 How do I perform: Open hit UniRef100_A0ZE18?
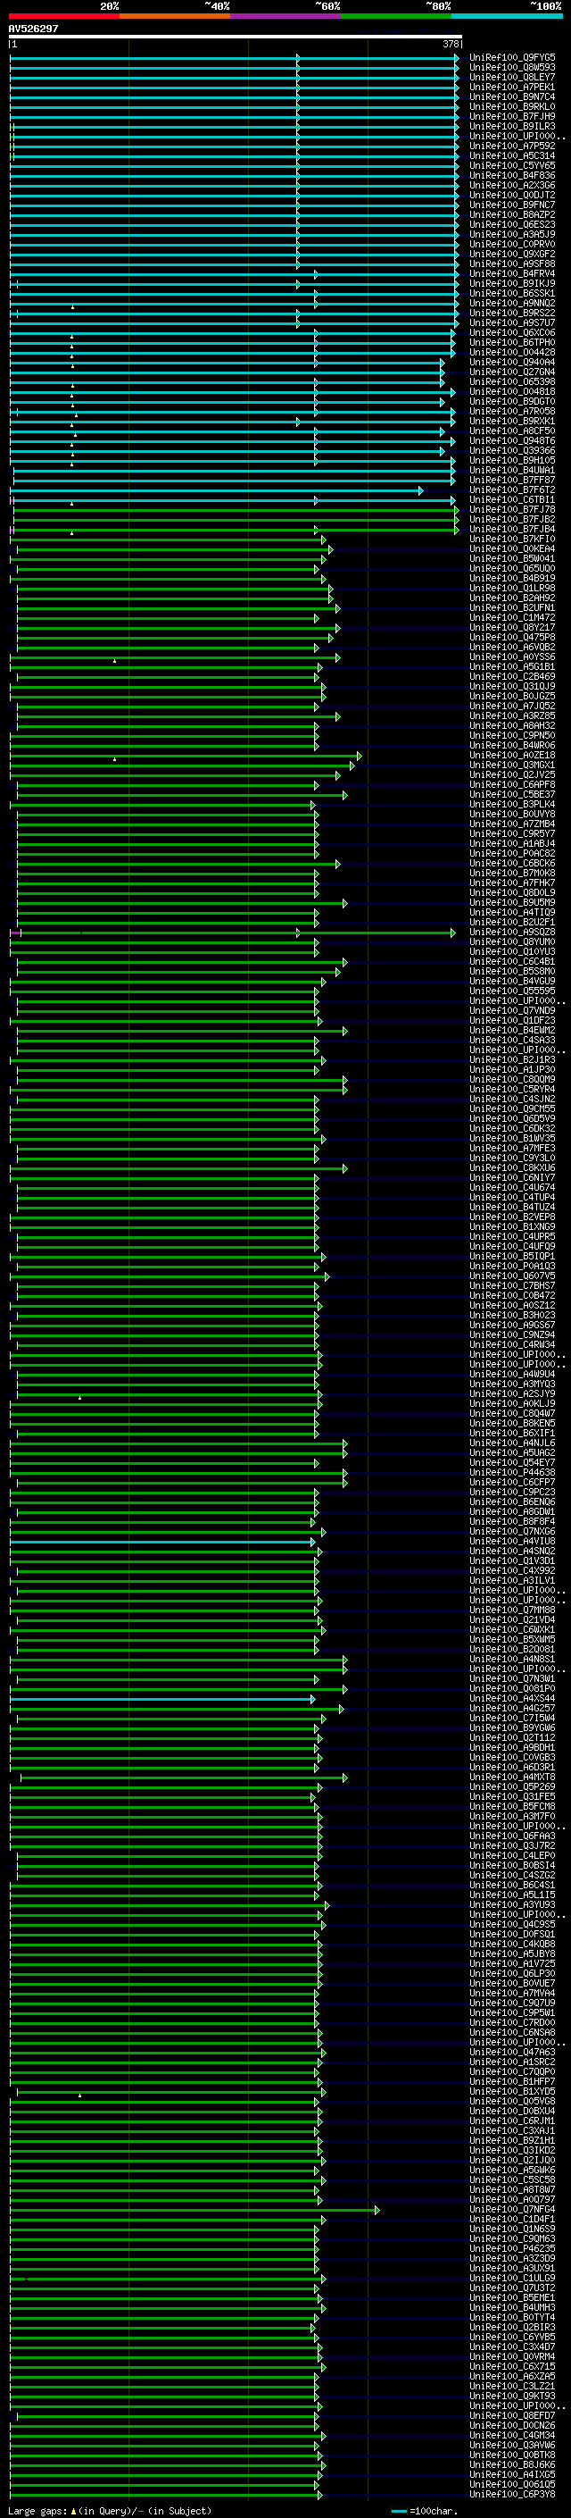(x=511, y=755)
